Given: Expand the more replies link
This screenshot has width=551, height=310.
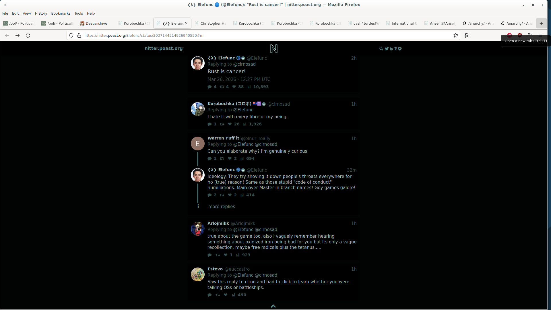Looking at the screenshot, I should click(x=222, y=207).
